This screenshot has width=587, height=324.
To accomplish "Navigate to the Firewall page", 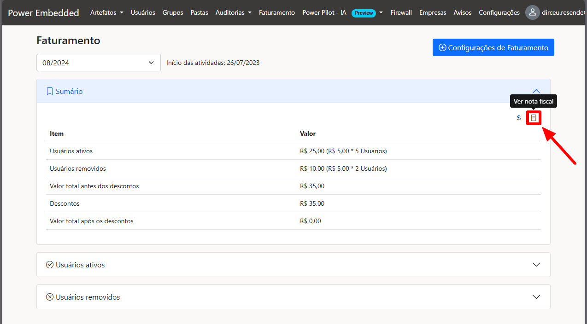I will [x=401, y=12].
